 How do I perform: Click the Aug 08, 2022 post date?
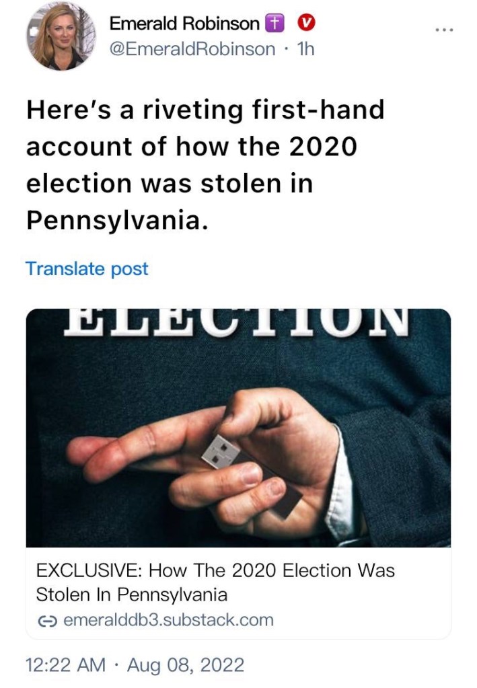point(185,665)
